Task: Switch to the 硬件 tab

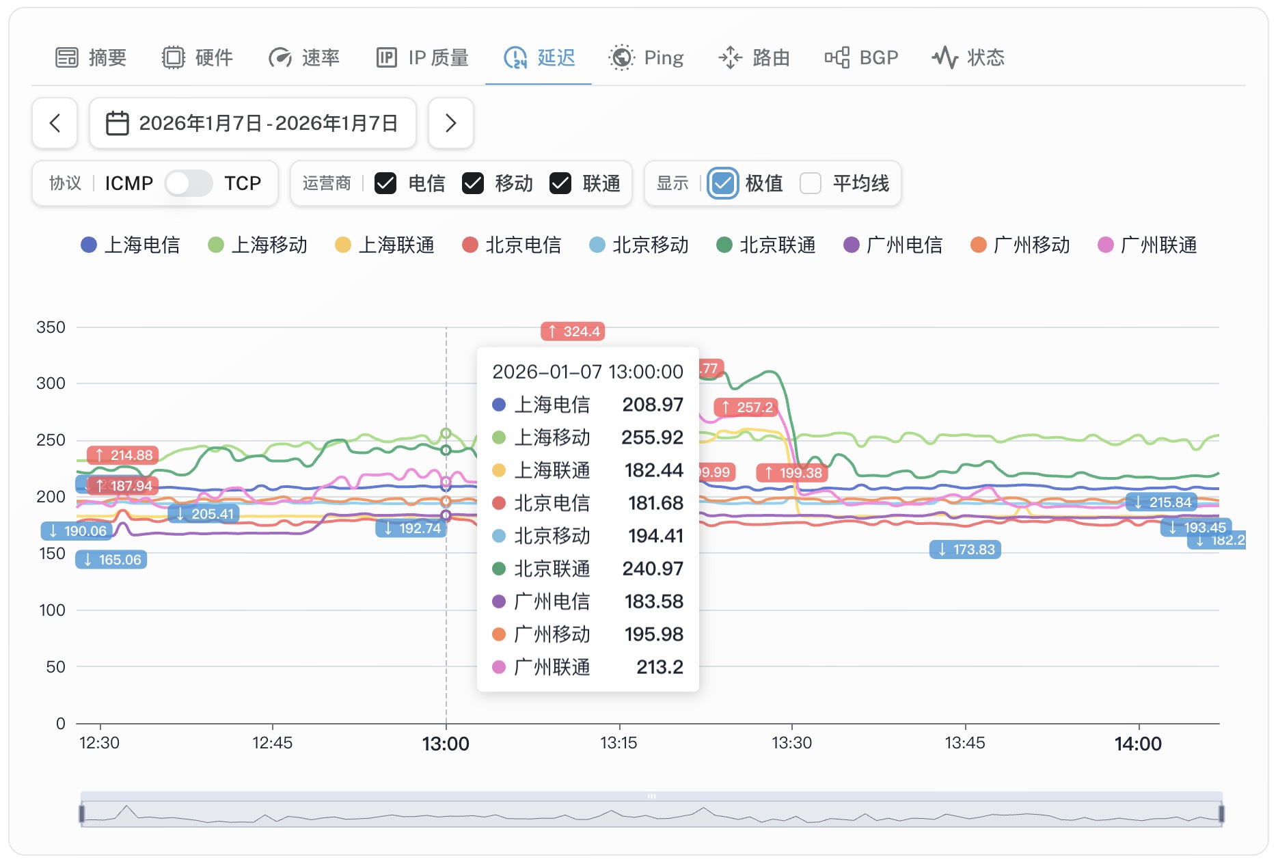Action: pos(198,57)
